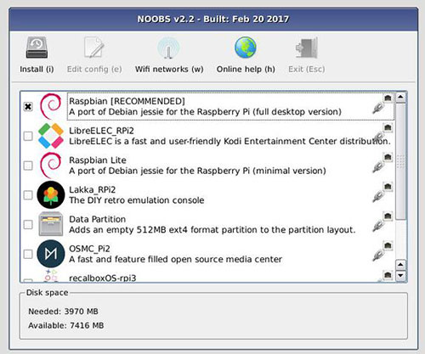
Task: Select the Lakka_RPi2 title text
Action: 93,190
